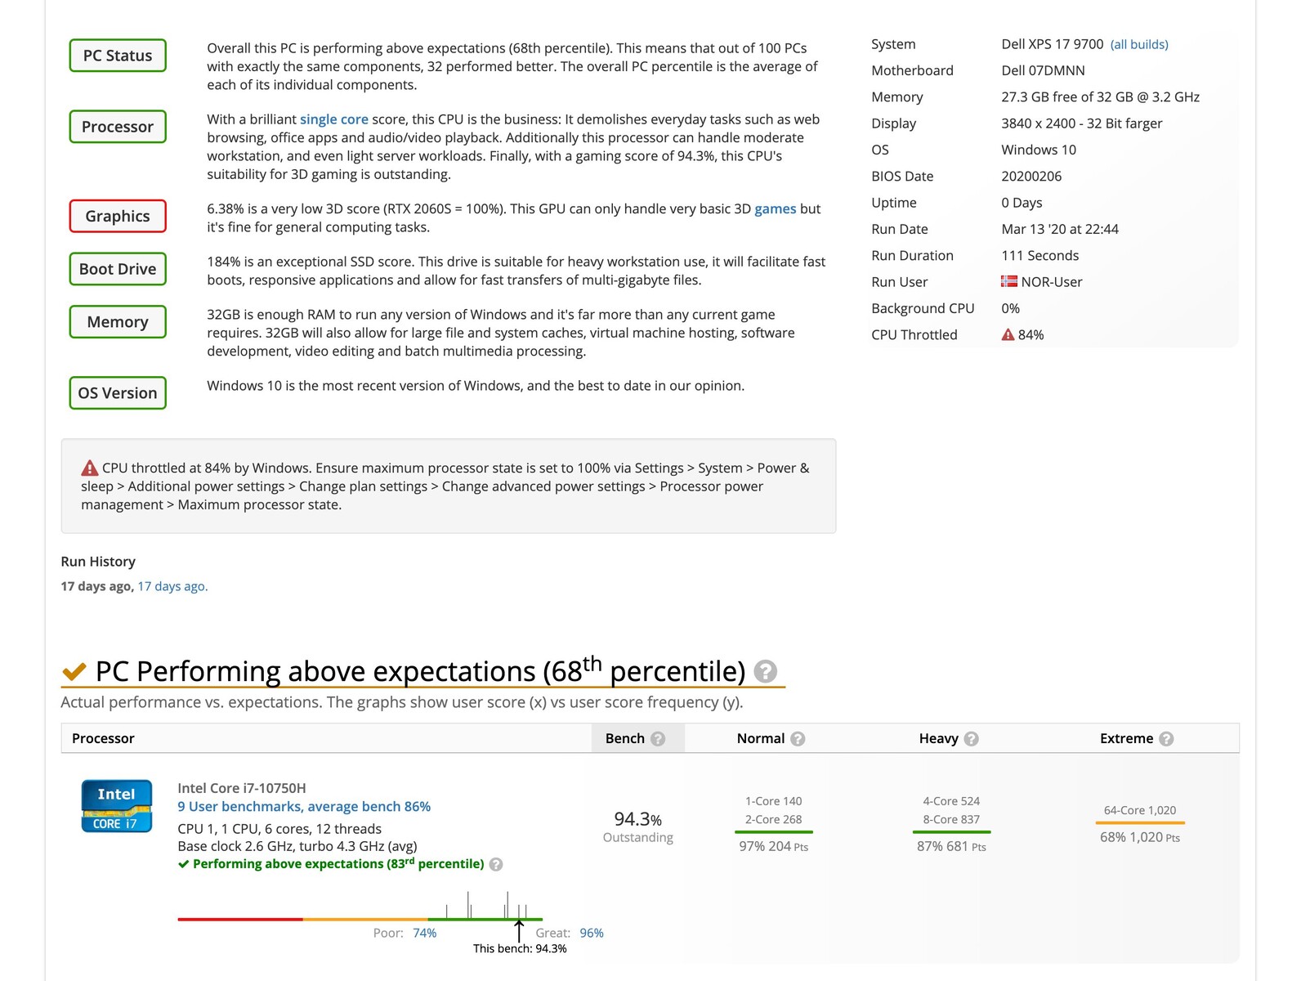This screenshot has height=981, width=1301.
Task: Open the 'all builds' link
Action: click(x=1139, y=44)
